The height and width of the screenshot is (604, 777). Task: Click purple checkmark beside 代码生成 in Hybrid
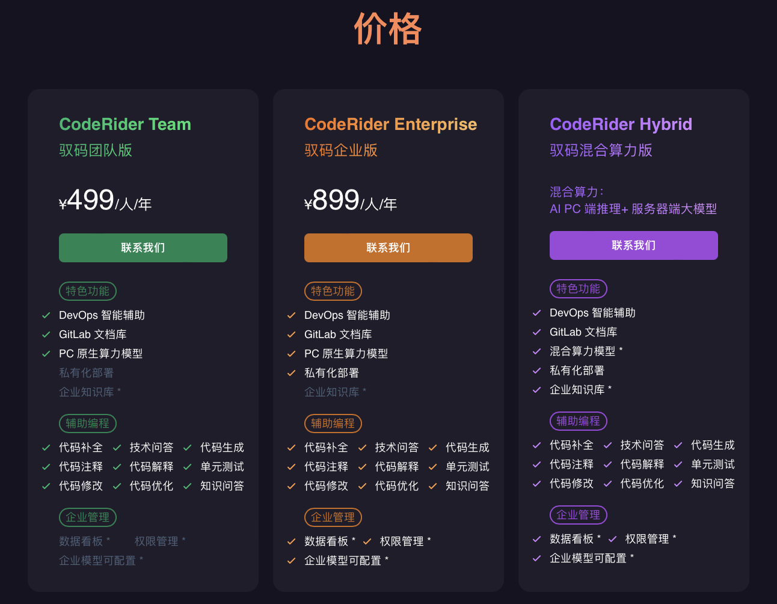[x=678, y=445]
